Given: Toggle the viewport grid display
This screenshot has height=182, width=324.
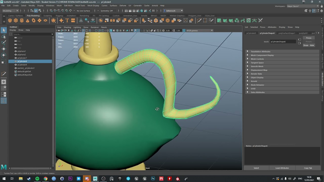Looking at the screenshot, I should [83, 31].
